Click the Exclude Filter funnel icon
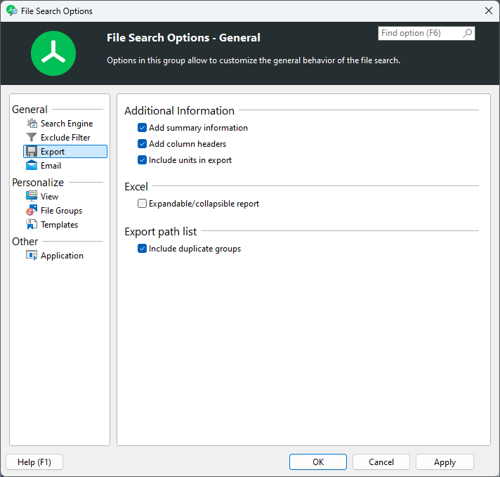500x477 pixels. tap(32, 138)
